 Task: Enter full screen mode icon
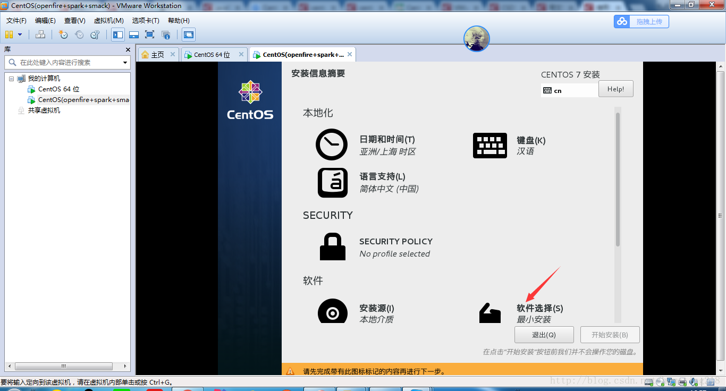[149, 35]
